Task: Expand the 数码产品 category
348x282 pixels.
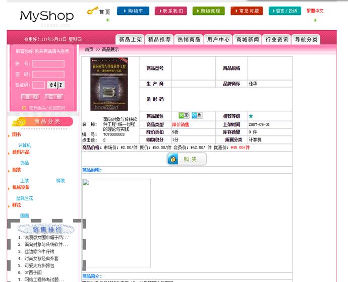Action: pyautogui.click(x=21, y=152)
